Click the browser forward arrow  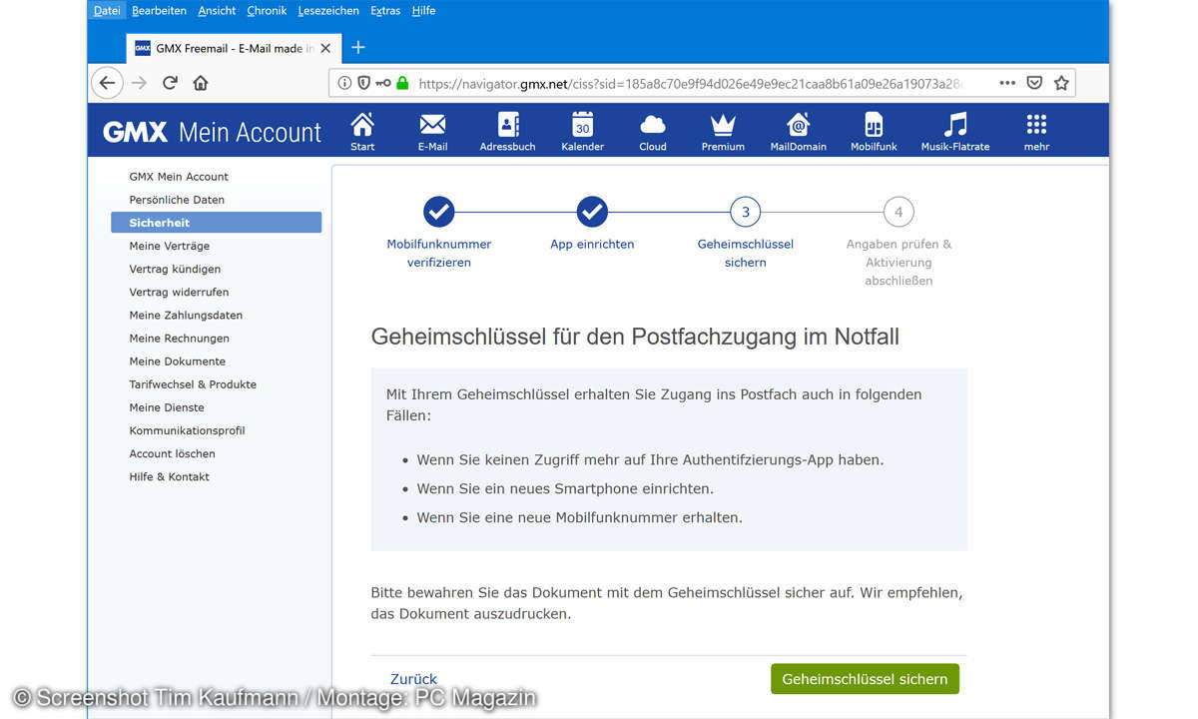coord(139,83)
